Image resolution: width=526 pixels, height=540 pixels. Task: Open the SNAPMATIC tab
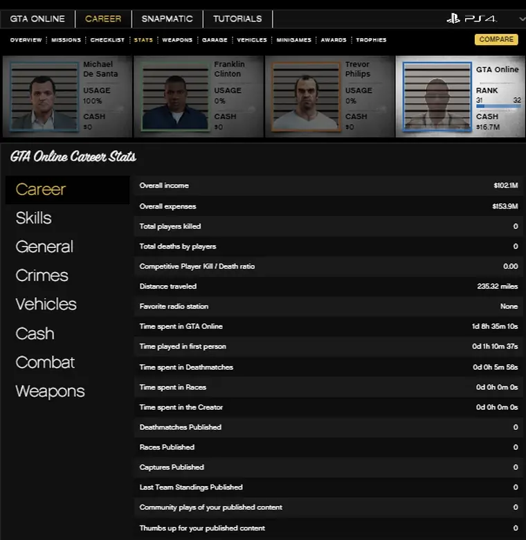[x=167, y=19]
